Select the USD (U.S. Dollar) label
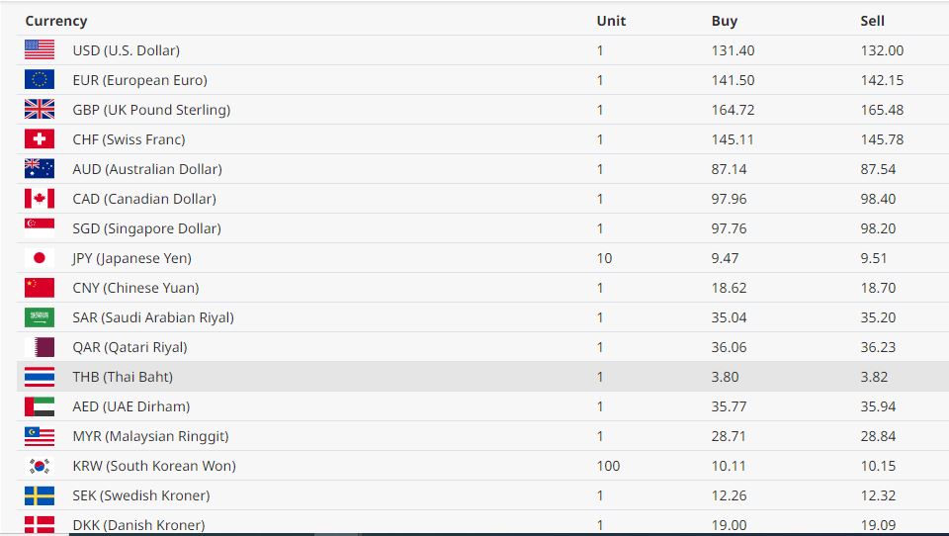949x536 pixels. coord(126,50)
